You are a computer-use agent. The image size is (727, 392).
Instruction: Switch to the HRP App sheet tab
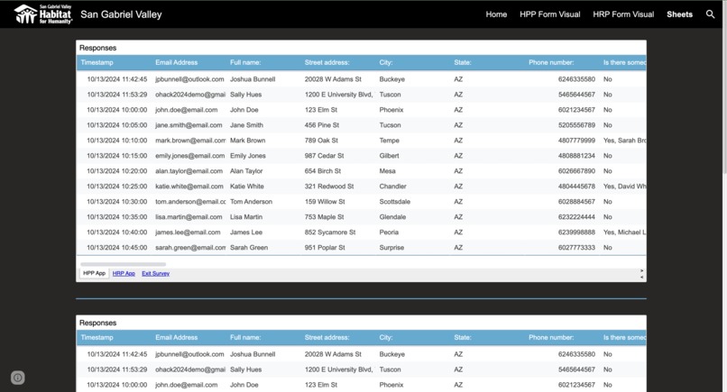coord(124,273)
